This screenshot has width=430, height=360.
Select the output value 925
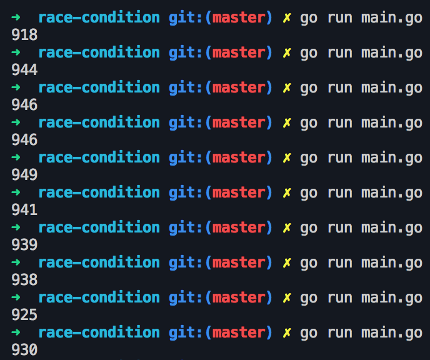pyautogui.click(x=24, y=315)
